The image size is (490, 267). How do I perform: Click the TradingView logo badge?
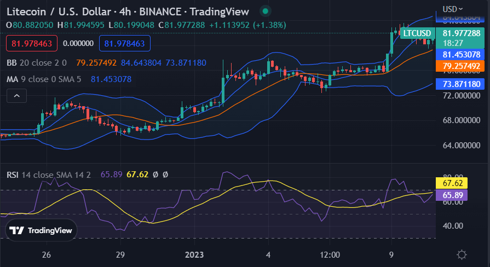tap(41, 230)
